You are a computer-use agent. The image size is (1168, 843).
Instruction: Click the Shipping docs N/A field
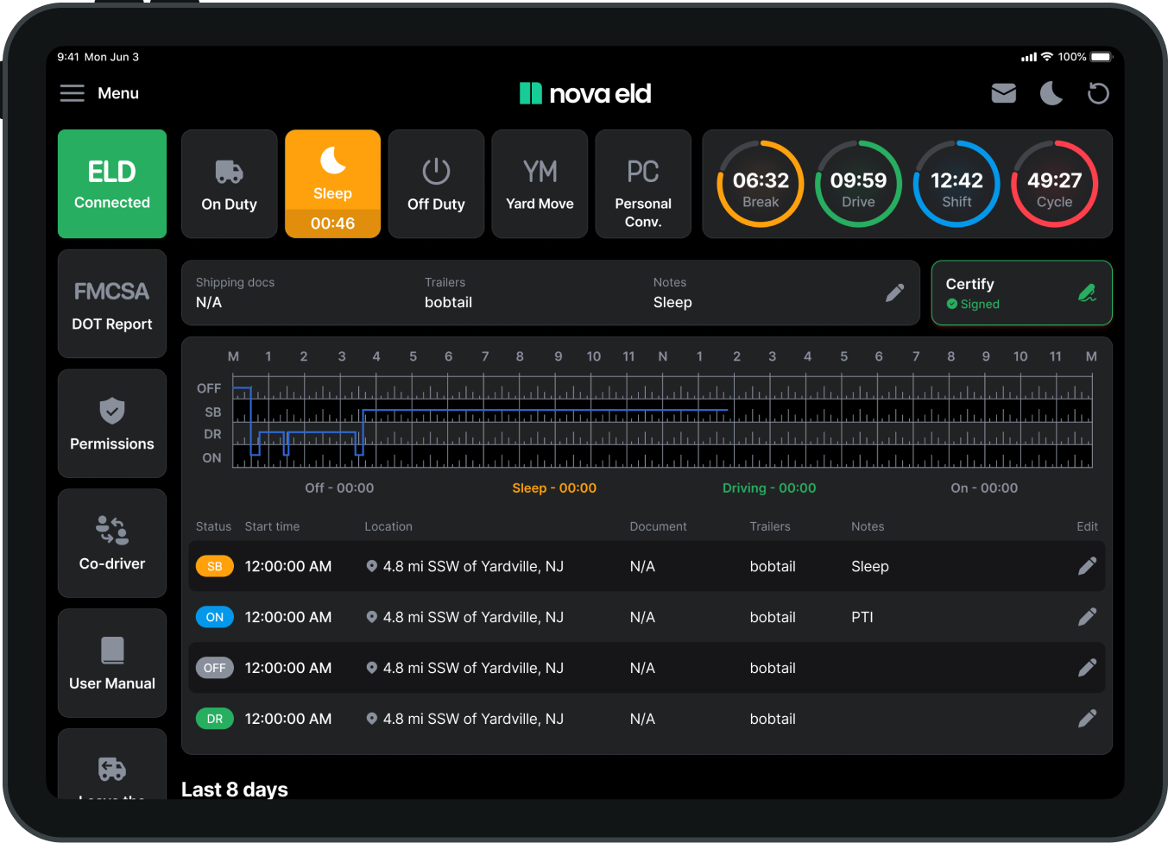coord(235,293)
